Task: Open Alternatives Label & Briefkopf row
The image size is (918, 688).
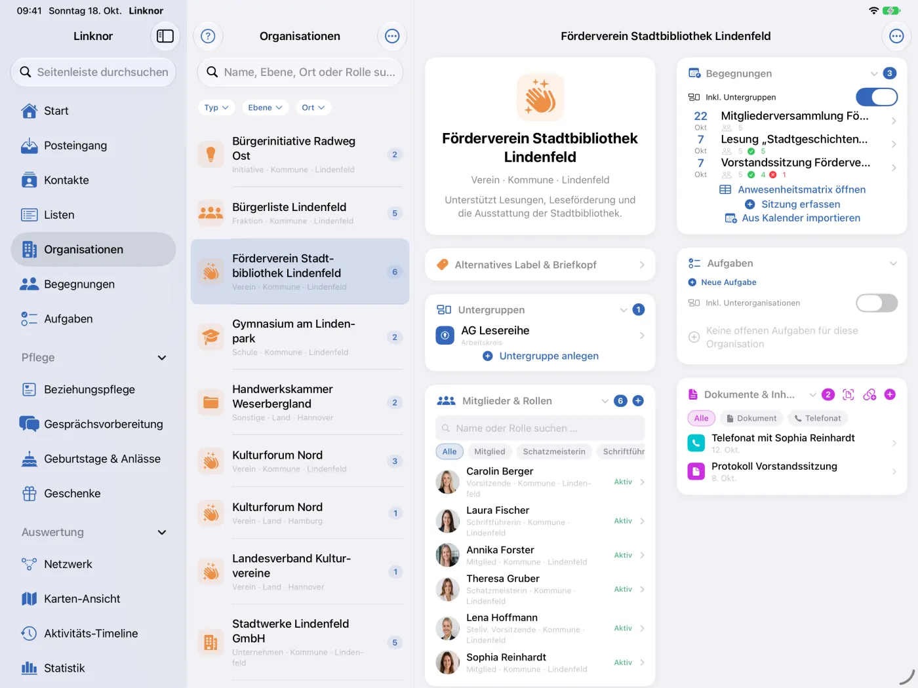Action: [540, 265]
